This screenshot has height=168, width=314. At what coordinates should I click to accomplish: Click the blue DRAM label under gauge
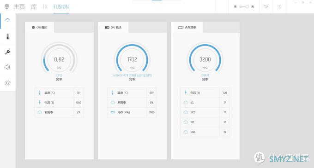coord(205,75)
